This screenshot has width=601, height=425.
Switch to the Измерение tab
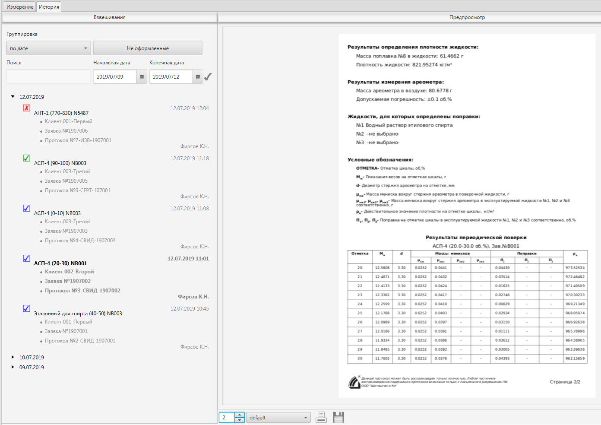point(20,7)
